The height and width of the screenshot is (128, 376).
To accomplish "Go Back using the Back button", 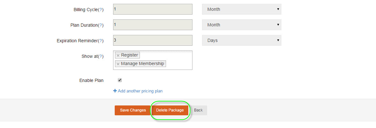I will click(x=198, y=110).
